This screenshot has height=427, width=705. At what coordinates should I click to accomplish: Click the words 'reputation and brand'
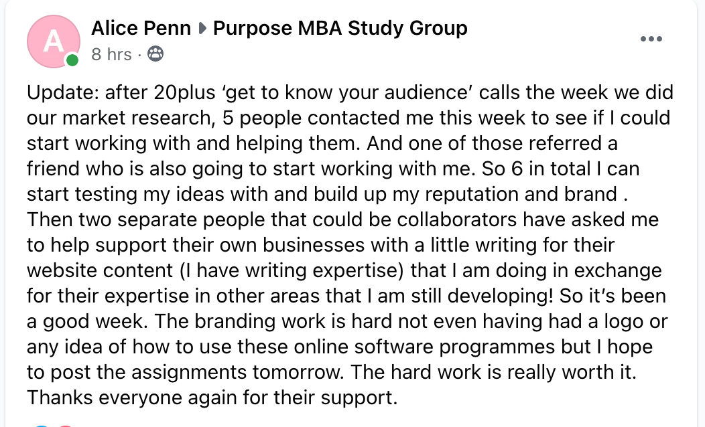[x=521, y=194]
